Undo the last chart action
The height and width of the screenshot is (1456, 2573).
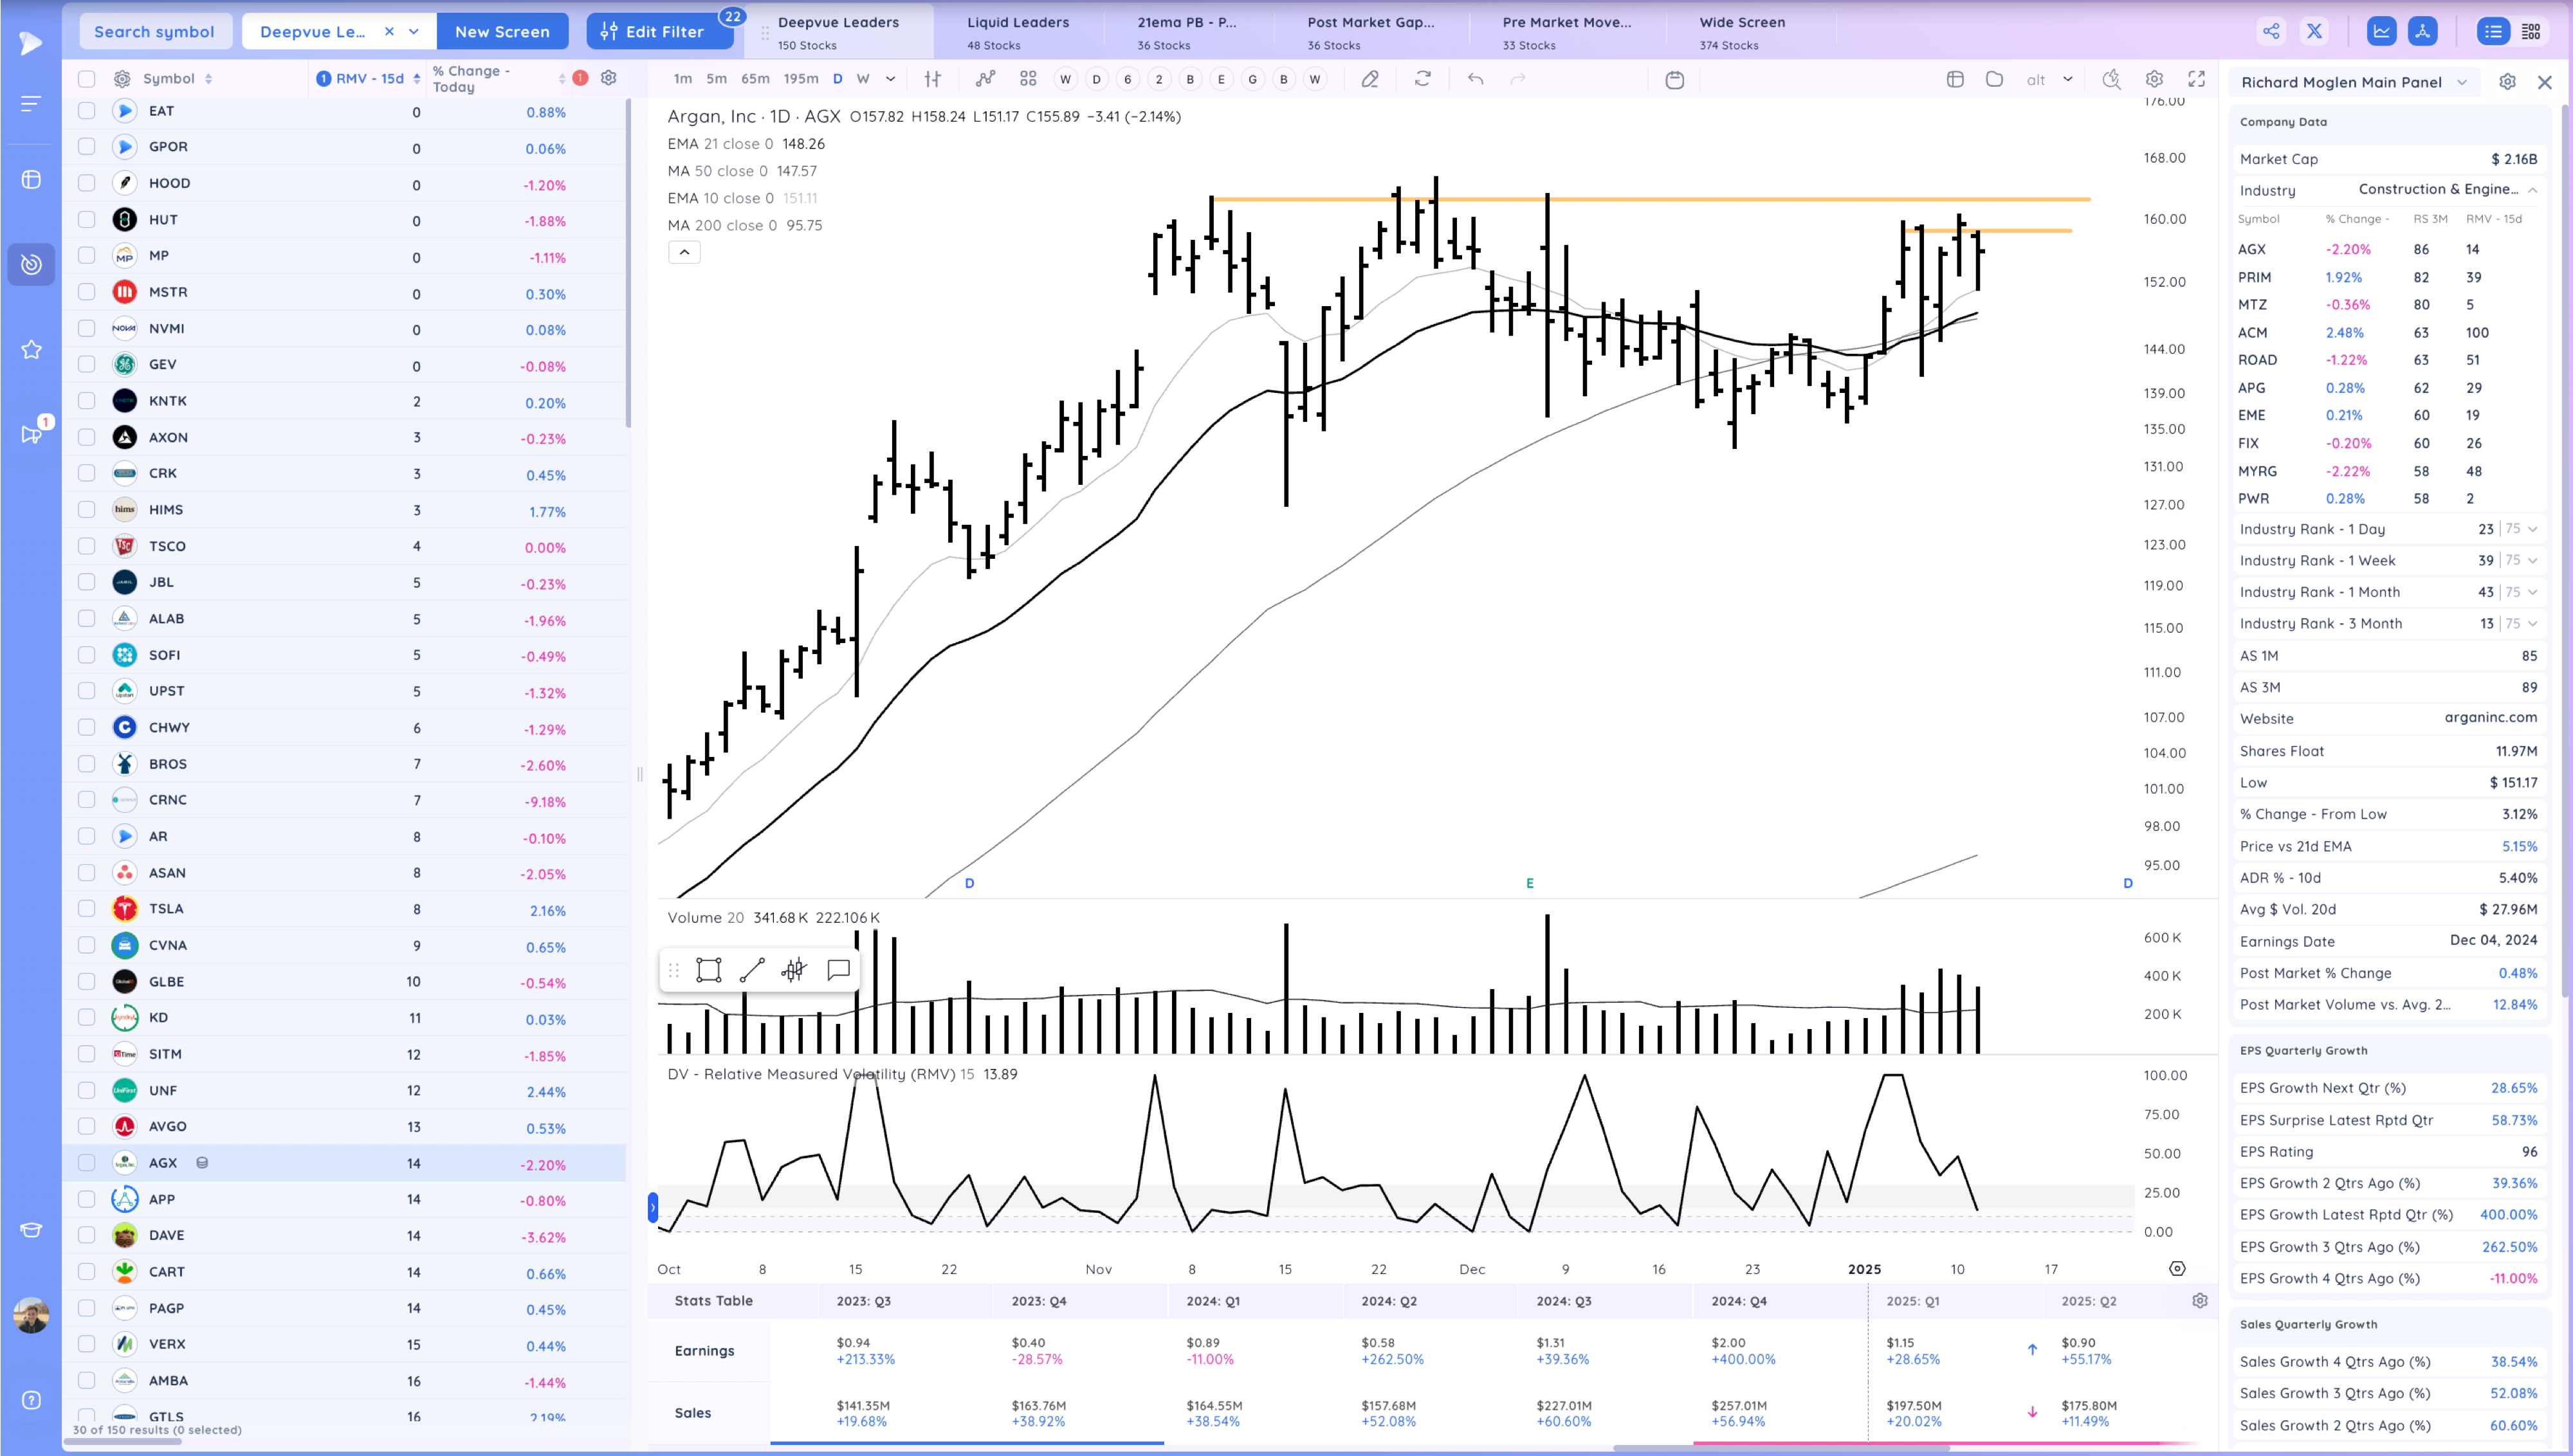click(x=1475, y=79)
